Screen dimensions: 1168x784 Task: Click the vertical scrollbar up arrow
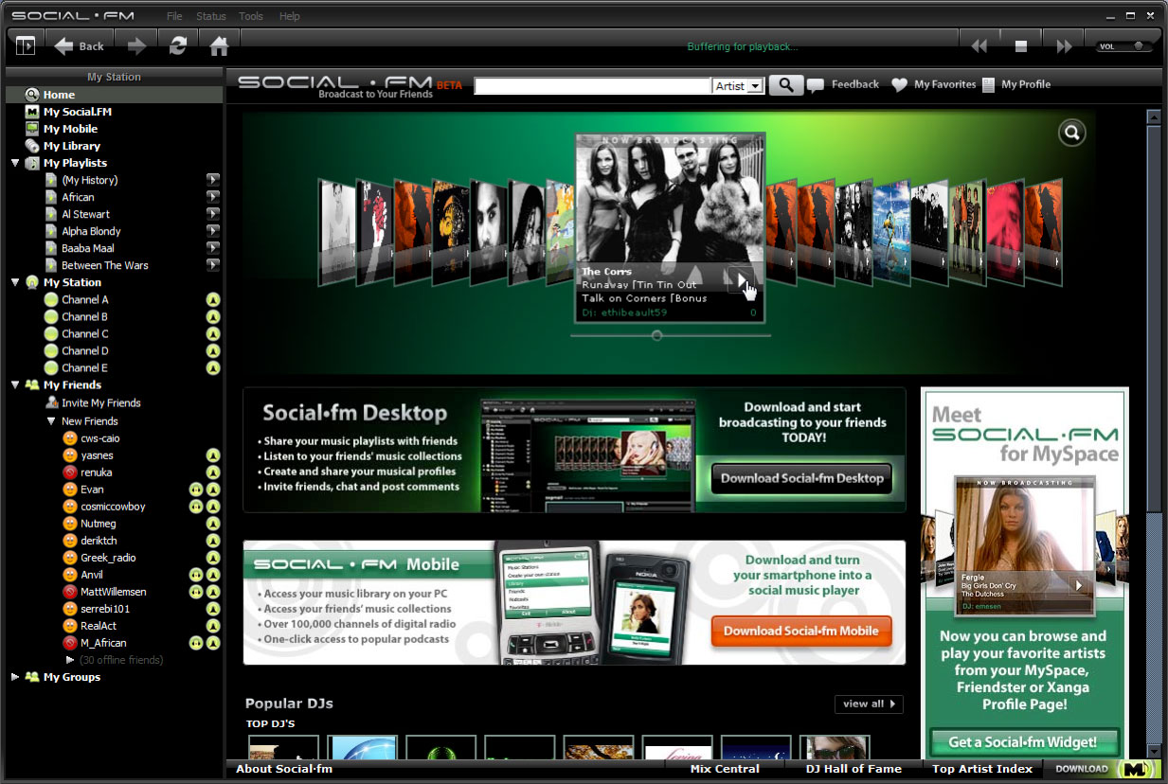pos(1153,116)
